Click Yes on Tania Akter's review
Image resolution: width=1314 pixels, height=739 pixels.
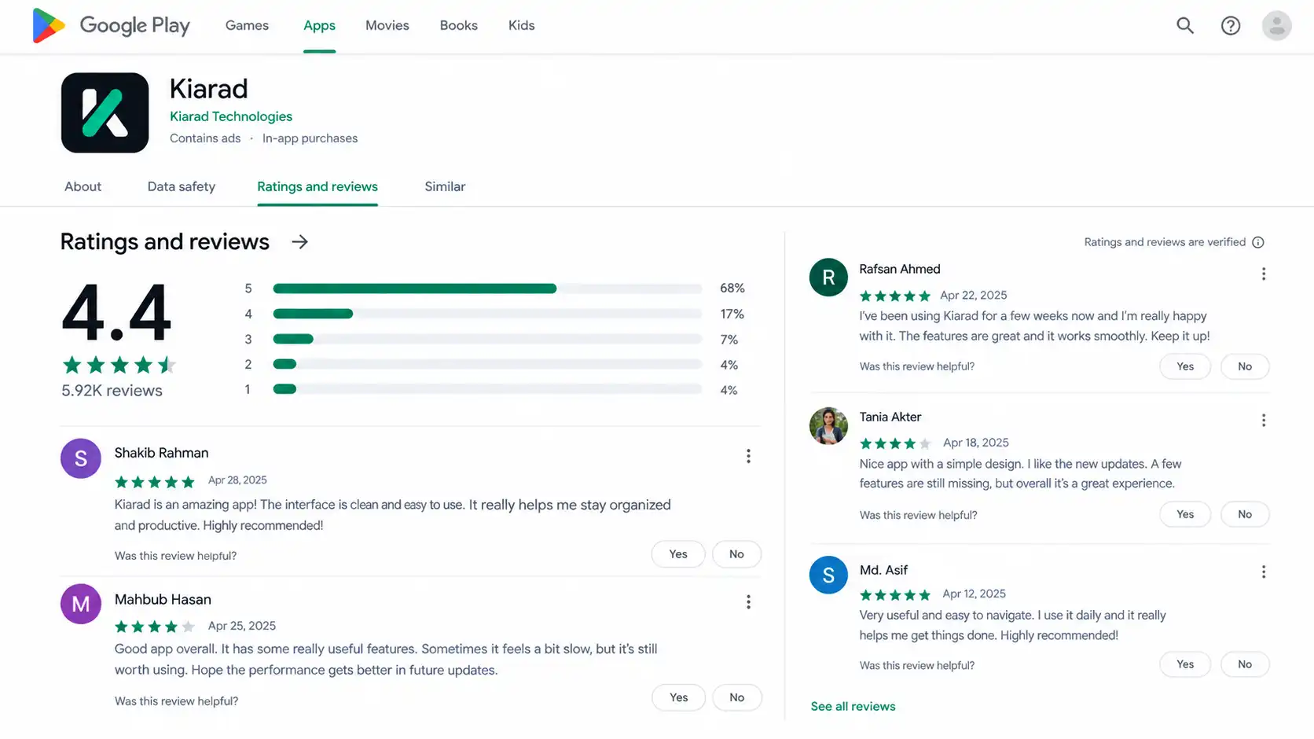(1185, 514)
